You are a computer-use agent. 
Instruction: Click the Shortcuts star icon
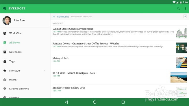click(5, 70)
